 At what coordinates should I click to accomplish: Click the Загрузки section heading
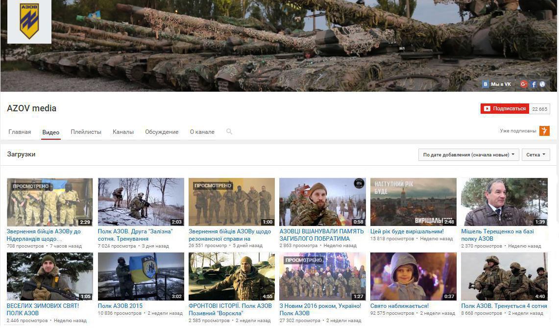click(21, 154)
